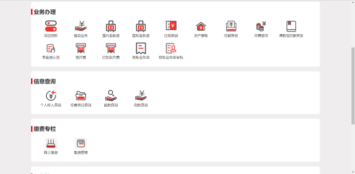Open the 日常报销 daily reimbursement icon
The height and width of the screenshot is (174, 355).
click(171, 26)
